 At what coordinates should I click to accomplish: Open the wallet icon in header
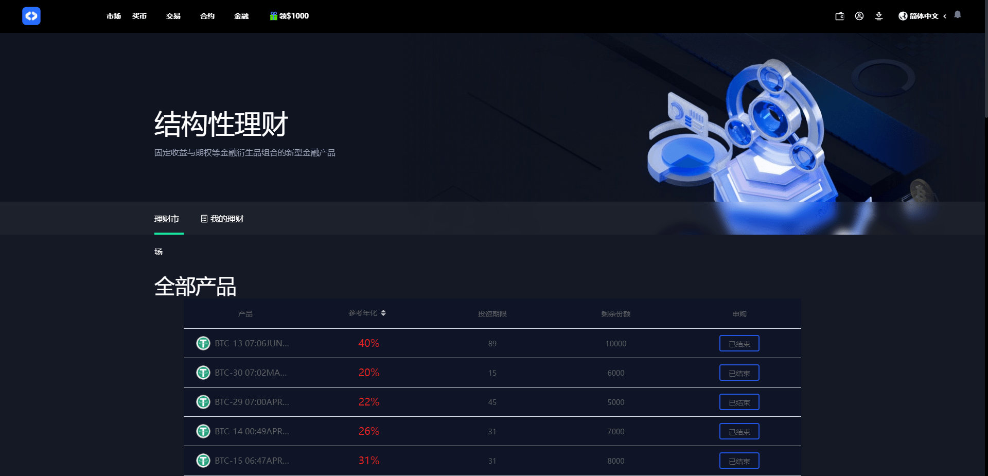click(840, 16)
